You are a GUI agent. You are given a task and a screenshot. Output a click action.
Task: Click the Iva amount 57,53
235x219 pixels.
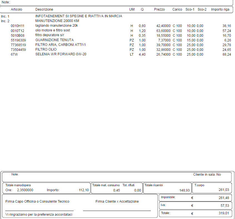[226, 206]
